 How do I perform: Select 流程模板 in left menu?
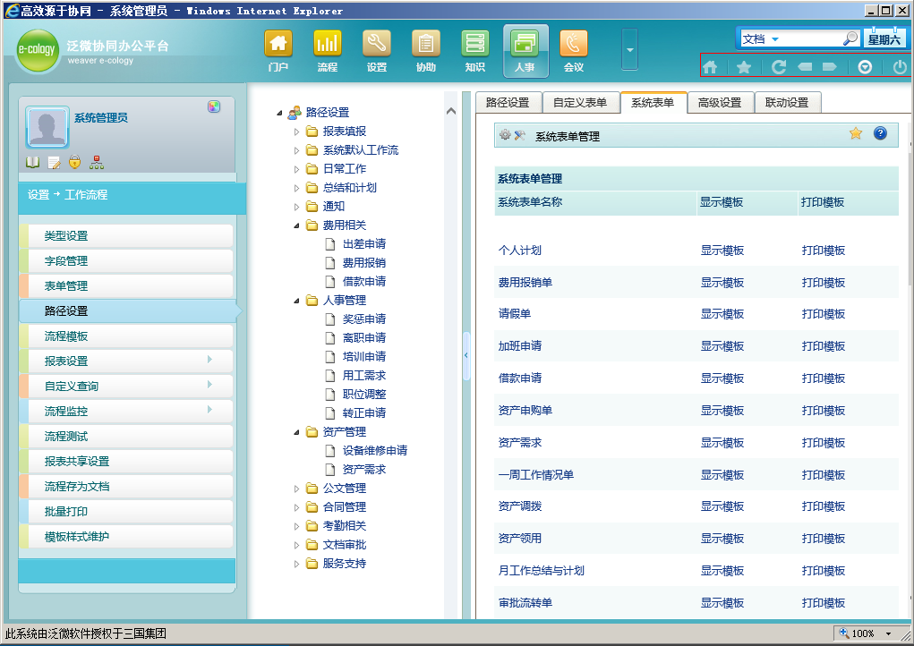click(x=126, y=336)
